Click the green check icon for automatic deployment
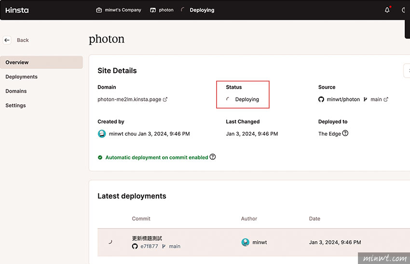 click(x=100, y=157)
